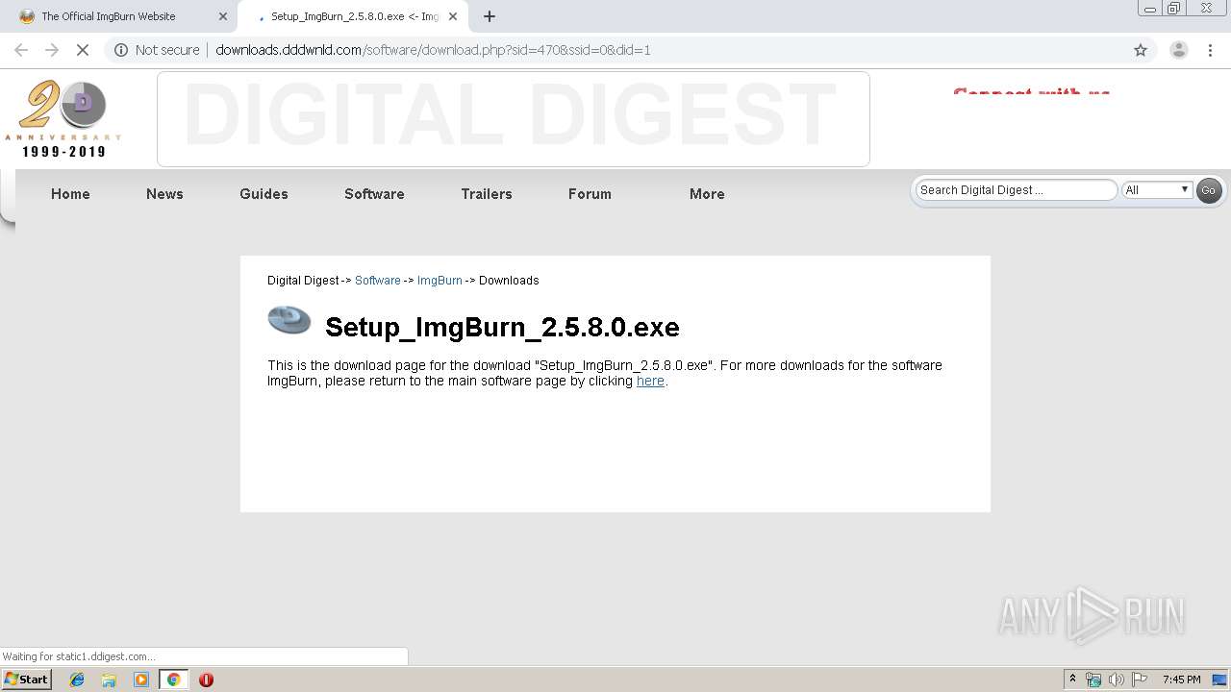Screen dimensions: 1231x692
Task: Open the network tray icon
Action: (1093, 680)
